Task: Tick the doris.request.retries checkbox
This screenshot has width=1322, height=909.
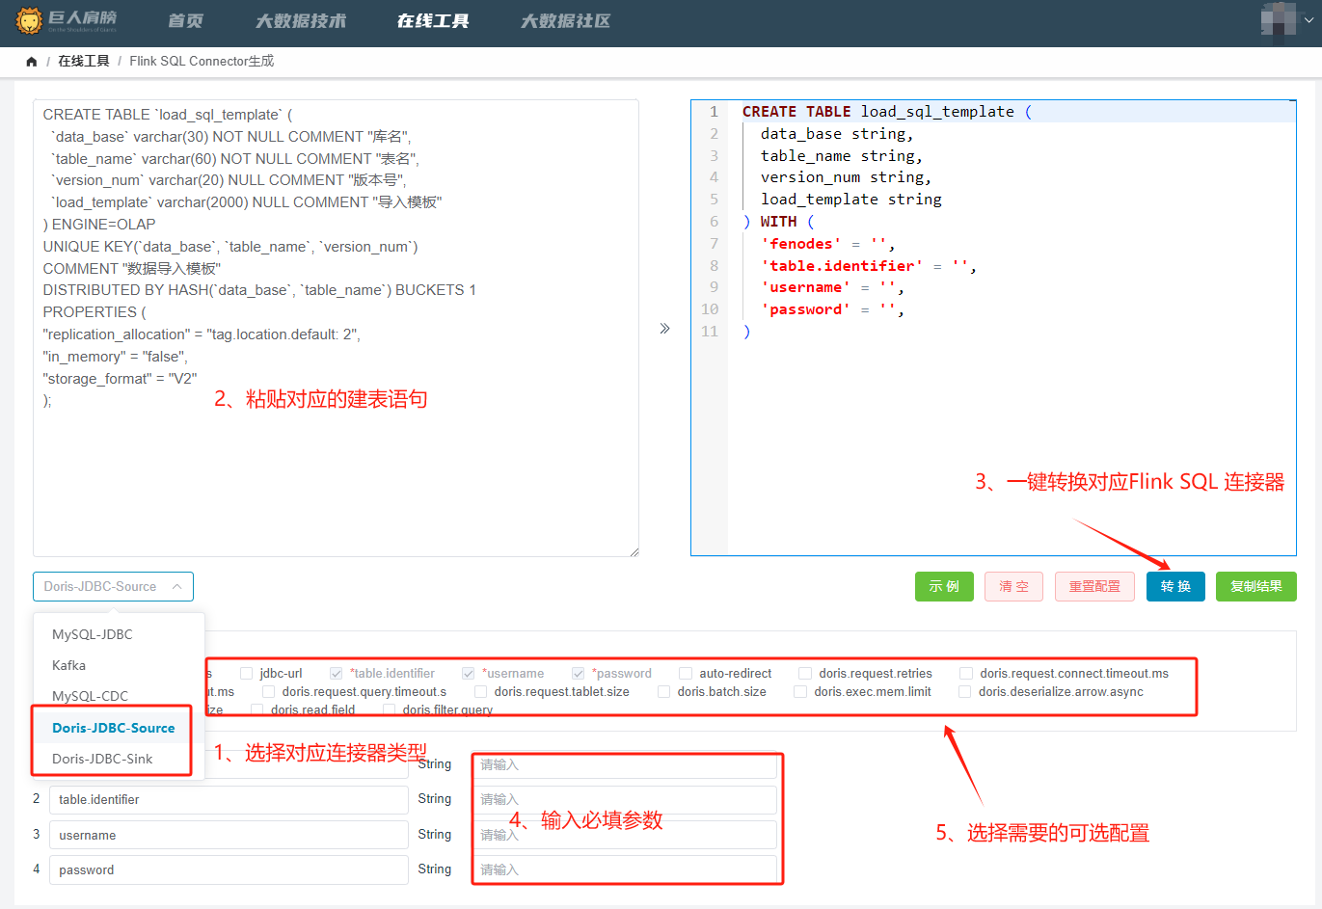Action: tap(805, 674)
